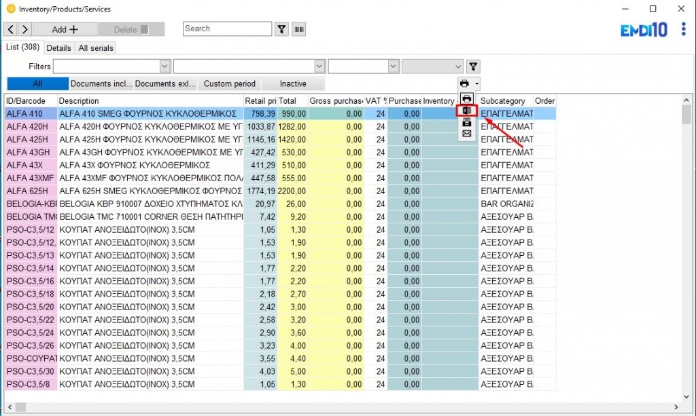Sort by Subcategory column header

(506, 101)
